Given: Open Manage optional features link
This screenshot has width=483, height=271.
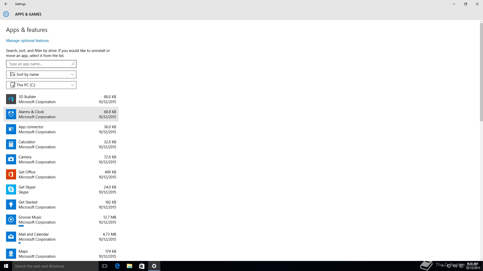Looking at the screenshot, I should [27, 41].
